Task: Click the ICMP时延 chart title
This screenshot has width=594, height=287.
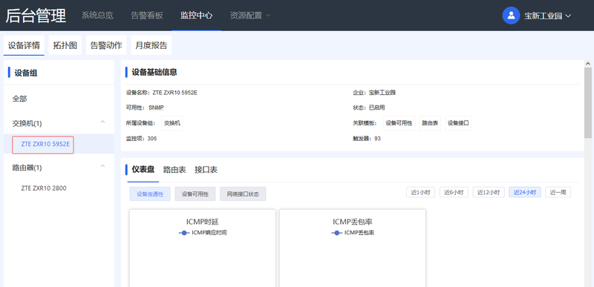Action: pos(202,222)
